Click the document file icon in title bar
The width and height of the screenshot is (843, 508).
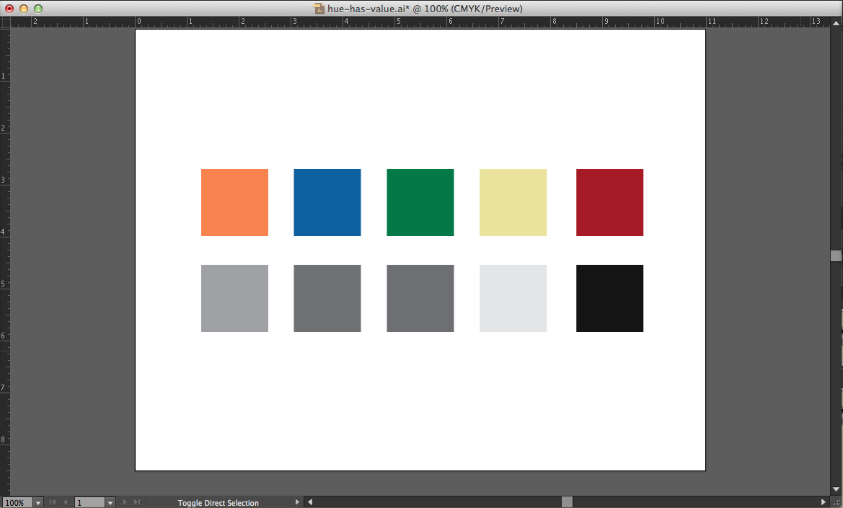(x=319, y=9)
